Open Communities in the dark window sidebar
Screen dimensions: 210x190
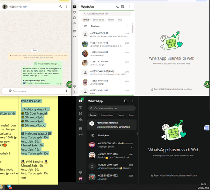click(x=81, y=120)
